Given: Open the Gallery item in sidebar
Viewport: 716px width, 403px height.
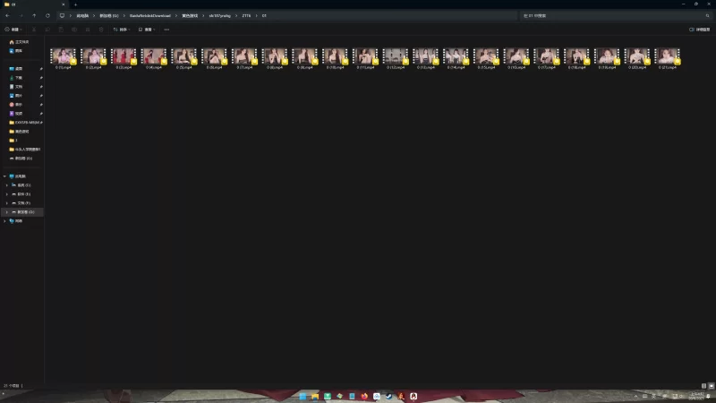Looking at the screenshot, I should (16, 51).
